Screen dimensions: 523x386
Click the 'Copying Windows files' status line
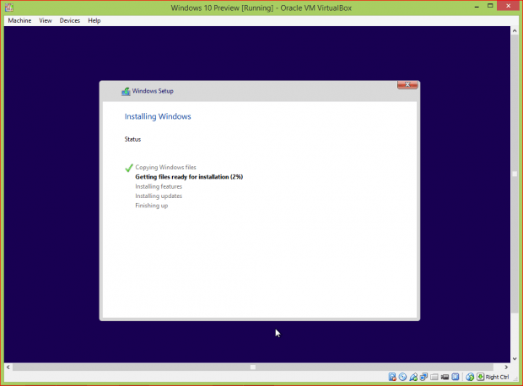(166, 168)
